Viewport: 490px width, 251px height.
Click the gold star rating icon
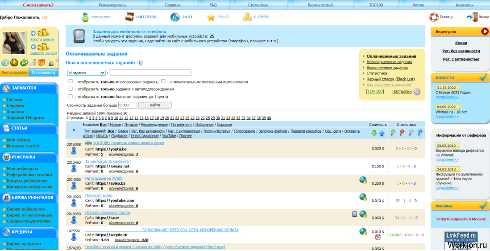(x=211, y=17)
